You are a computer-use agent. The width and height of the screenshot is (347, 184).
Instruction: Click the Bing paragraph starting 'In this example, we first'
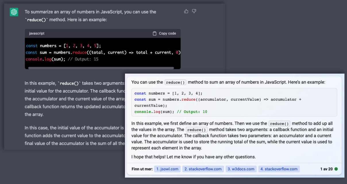232,136
